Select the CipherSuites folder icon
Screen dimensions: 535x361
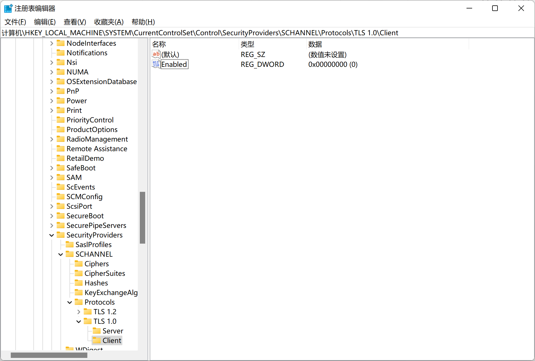(79, 273)
